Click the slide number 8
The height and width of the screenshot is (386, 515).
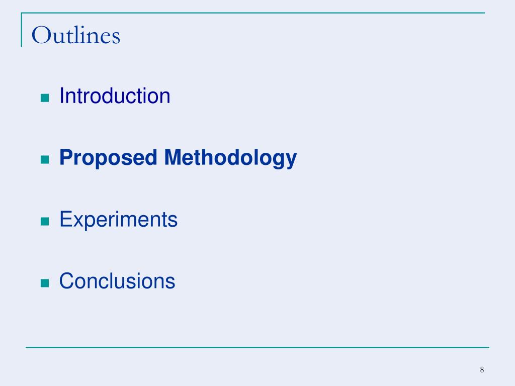[x=482, y=369]
